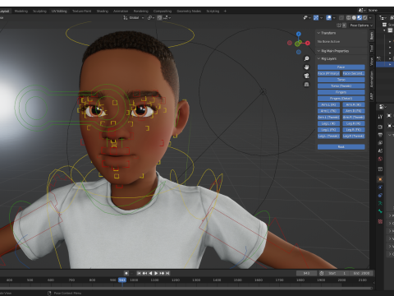Collapse the Rig Layers panel
Image resolution: width=394 pixels, height=296 pixels.
pyautogui.click(x=327, y=58)
